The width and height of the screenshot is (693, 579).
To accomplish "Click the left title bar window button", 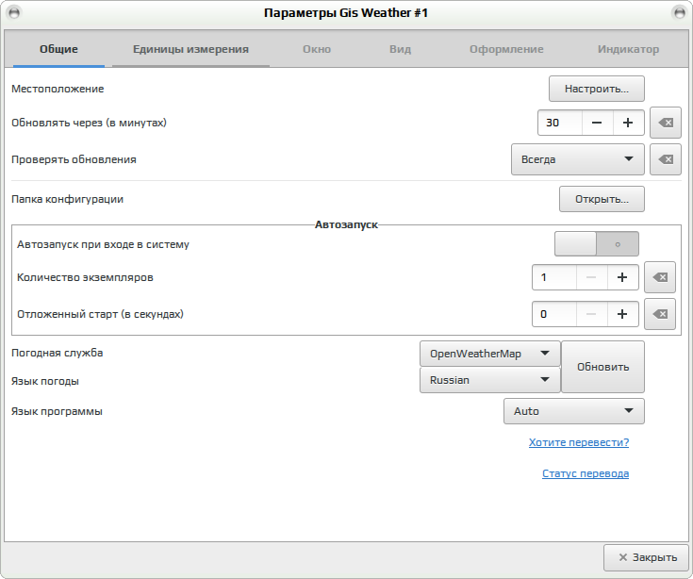I will point(14,12).
